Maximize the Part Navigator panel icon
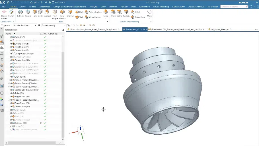The height and width of the screenshot is (146, 259). point(63,30)
